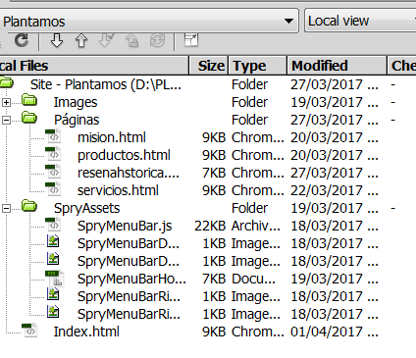Sort by Size column header
This screenshot has height=358, width=416.
click(x=209, y=66)
